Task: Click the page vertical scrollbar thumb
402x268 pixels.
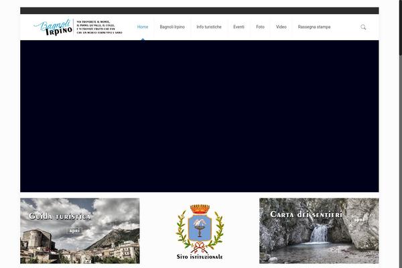Action: (401, 27)
